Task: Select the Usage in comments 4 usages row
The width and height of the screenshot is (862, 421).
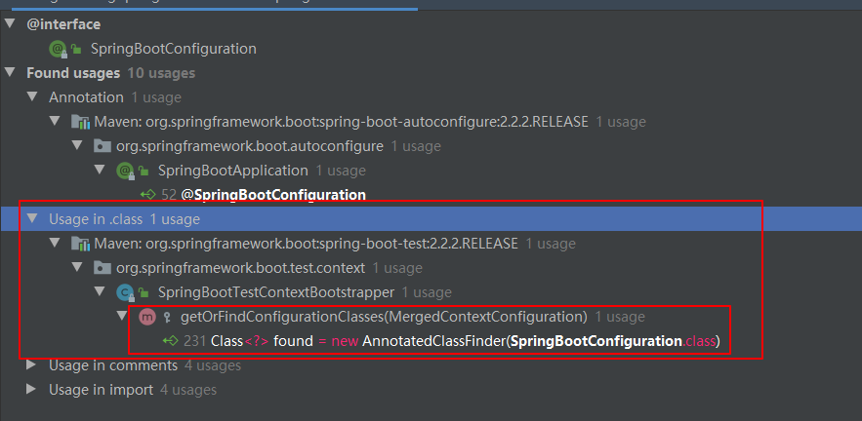Action: point(144,365)
